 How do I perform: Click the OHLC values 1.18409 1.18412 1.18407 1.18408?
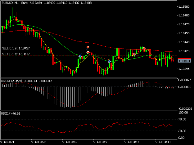(68, 3)
